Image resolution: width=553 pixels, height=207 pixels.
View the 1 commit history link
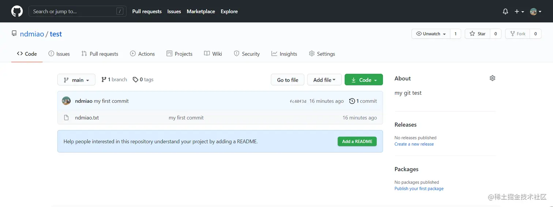[363, 101]
